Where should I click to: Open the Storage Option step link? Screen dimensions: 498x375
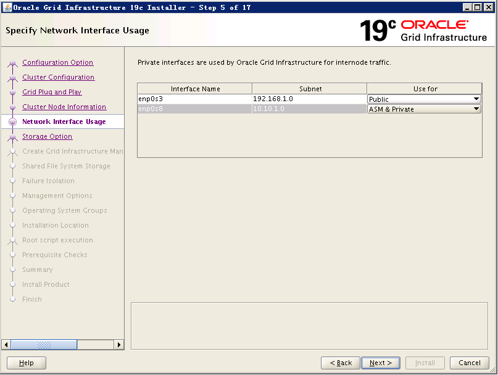click(47, 136)
